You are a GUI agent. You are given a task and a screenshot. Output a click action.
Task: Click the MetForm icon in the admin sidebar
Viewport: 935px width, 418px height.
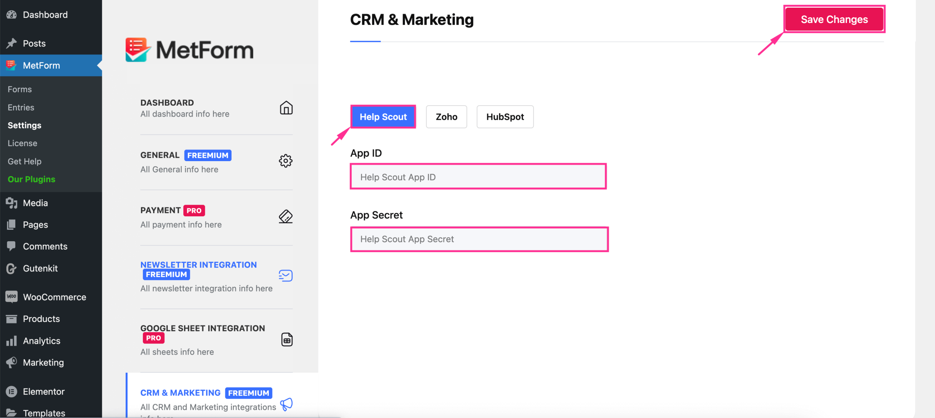pyautogui.click(x=11, y=65)
